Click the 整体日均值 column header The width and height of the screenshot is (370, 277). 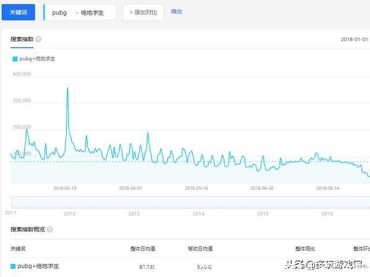[x=143, y=249]
